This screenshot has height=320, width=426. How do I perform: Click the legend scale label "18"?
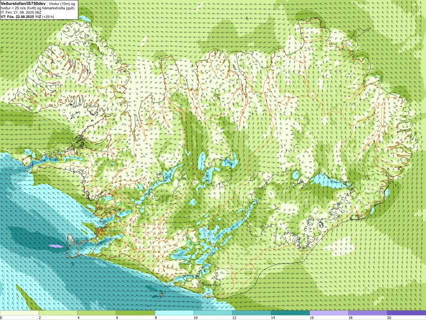pyautogui.click(x=350, y=318)
